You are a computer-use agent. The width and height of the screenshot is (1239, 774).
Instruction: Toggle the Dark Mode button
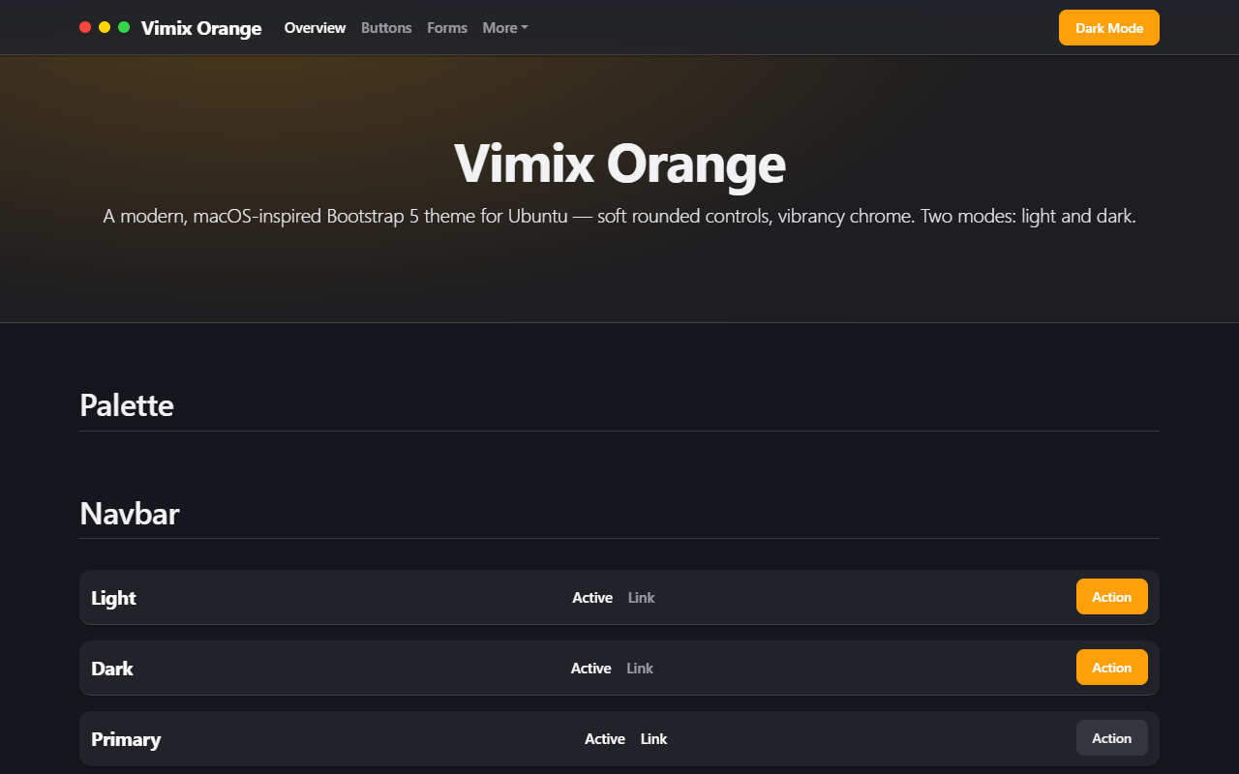point(1109,28)
